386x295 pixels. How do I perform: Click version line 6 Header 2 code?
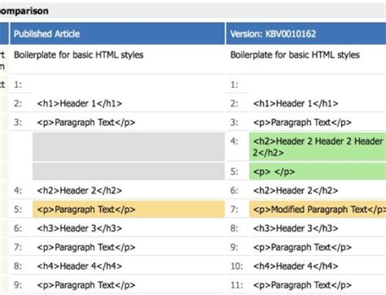[296, 191]
